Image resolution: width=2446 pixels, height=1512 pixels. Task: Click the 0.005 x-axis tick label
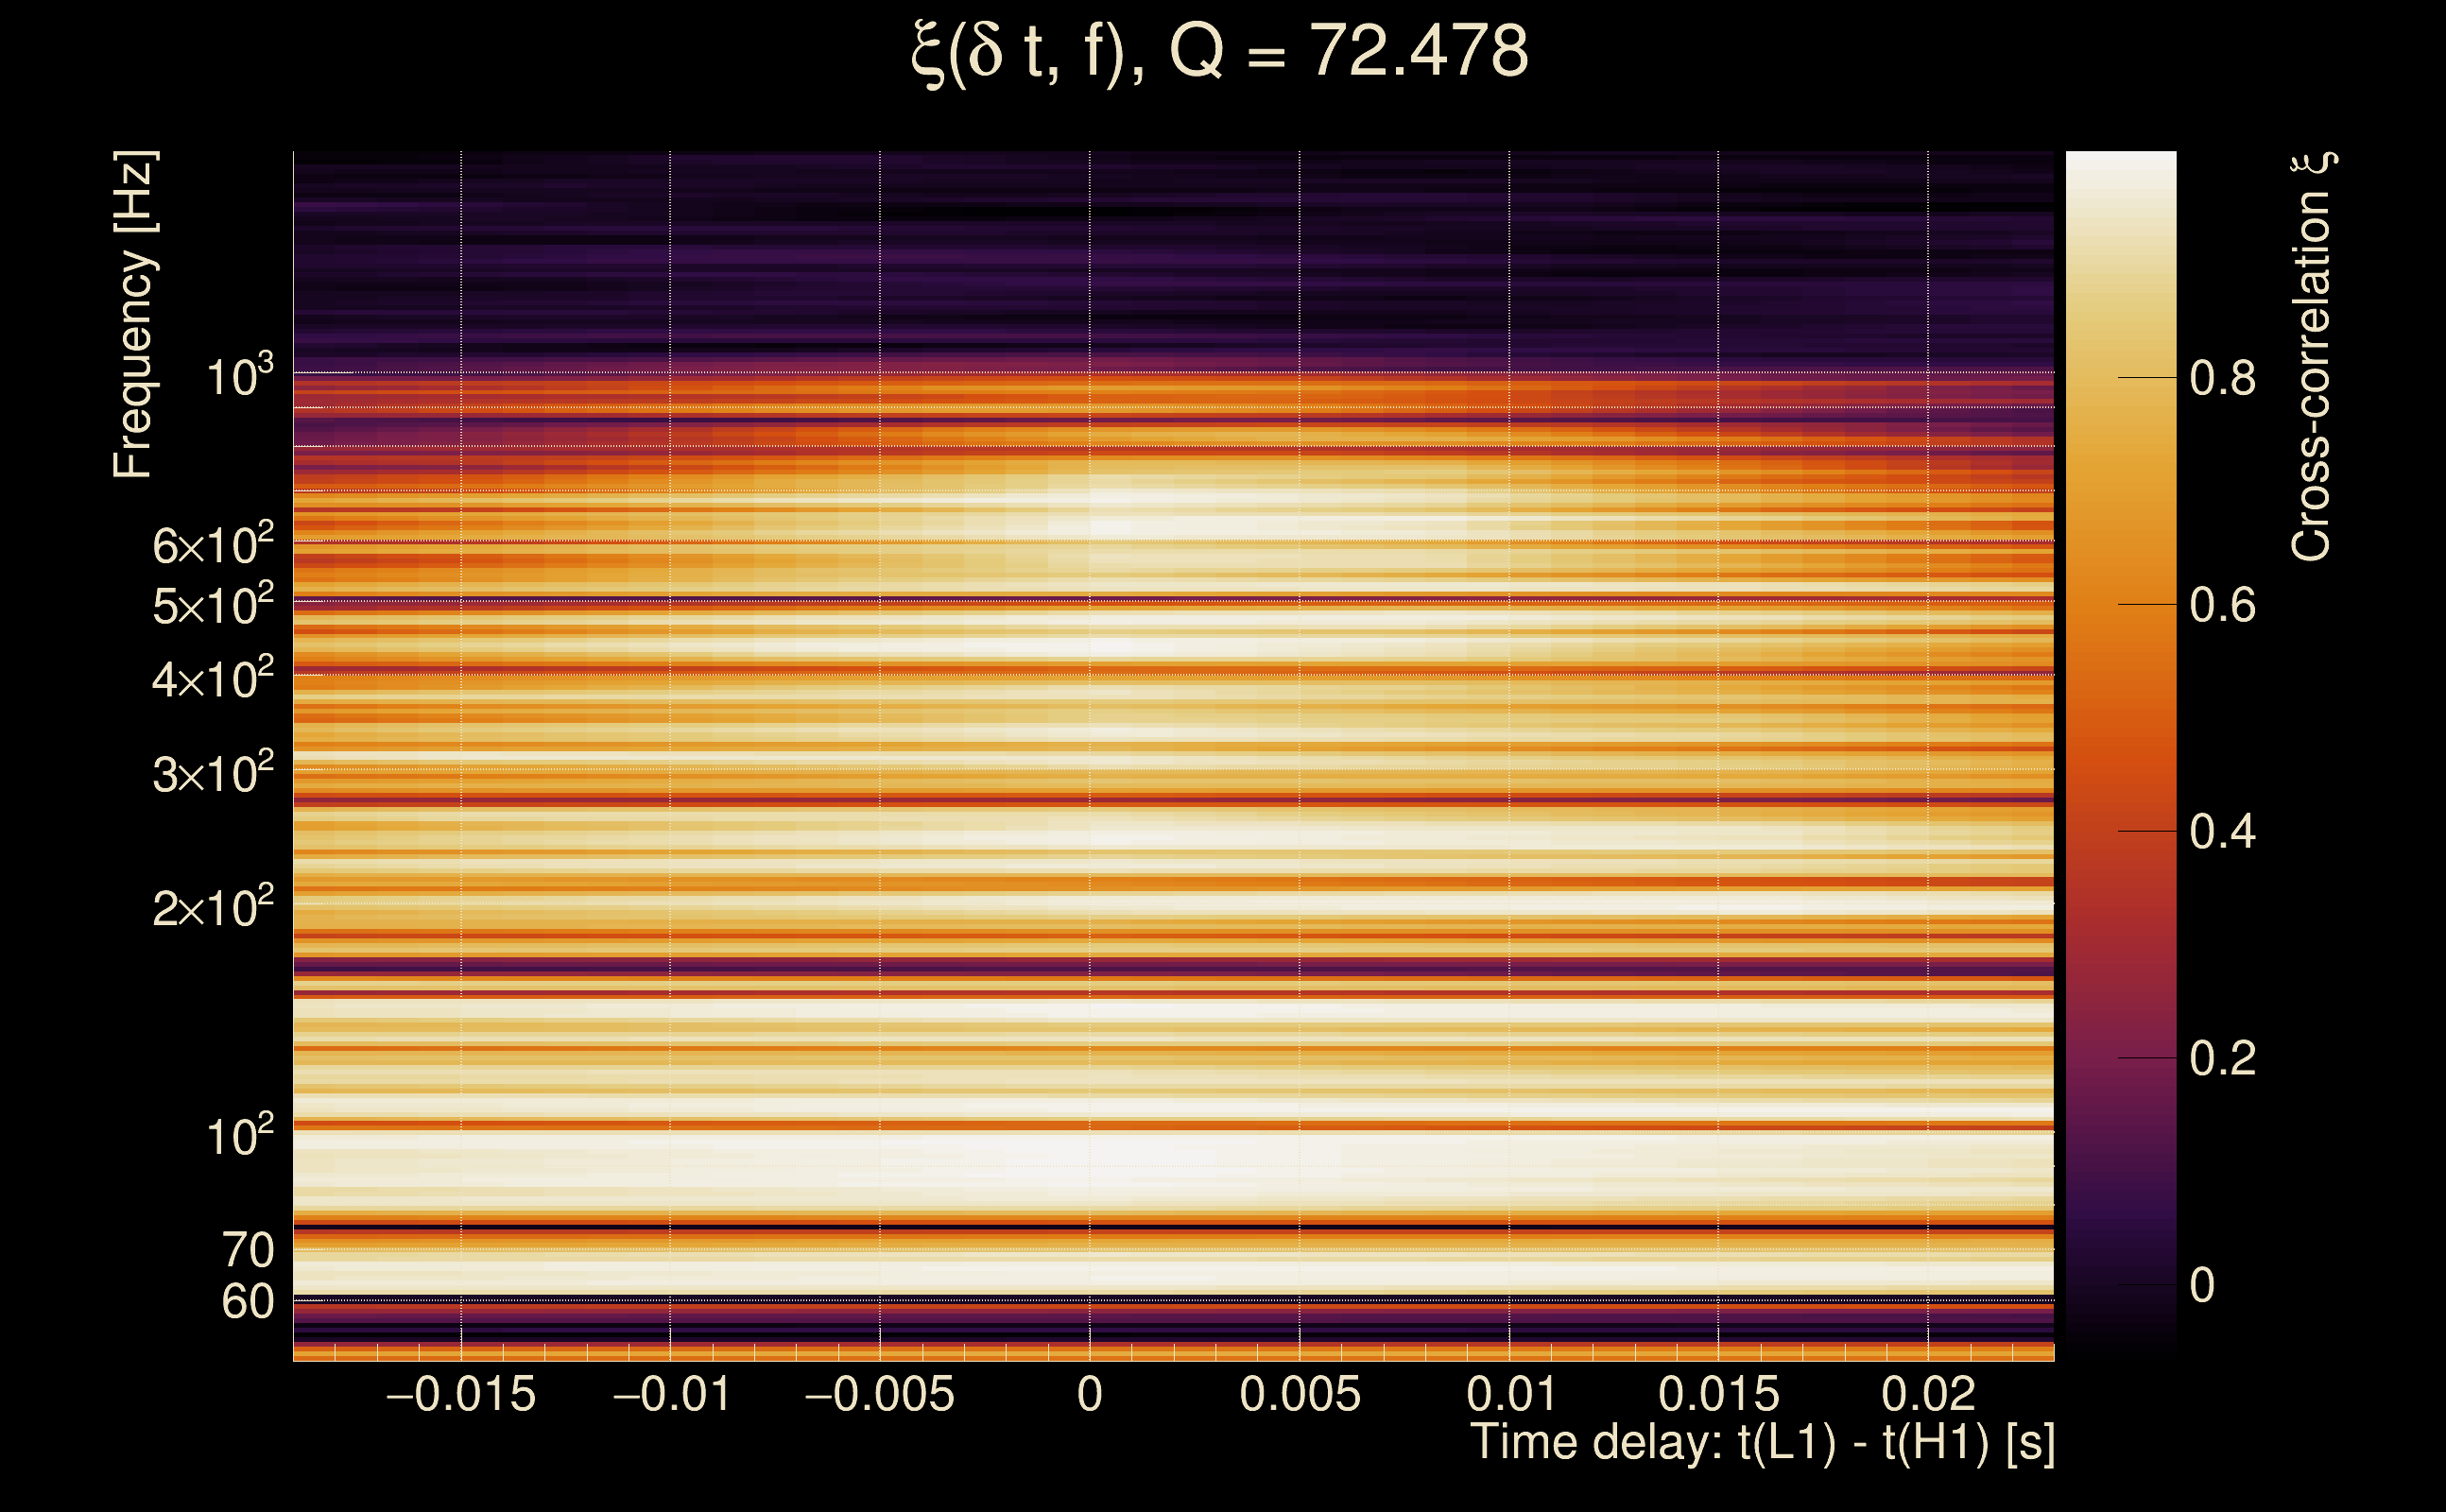tap(1299, 1395)
